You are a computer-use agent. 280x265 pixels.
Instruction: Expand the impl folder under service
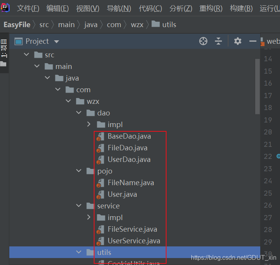click(x=89, y=217)
